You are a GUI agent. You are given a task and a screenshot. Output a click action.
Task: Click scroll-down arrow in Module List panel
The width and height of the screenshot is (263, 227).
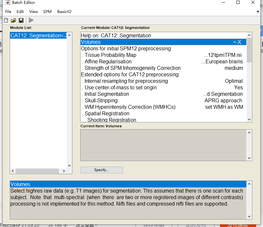[69, 166]
